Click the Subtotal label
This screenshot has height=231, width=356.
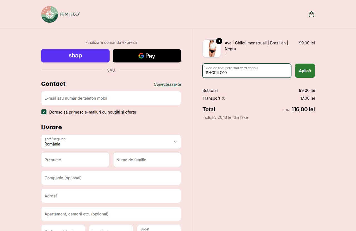tap(210, 91)
